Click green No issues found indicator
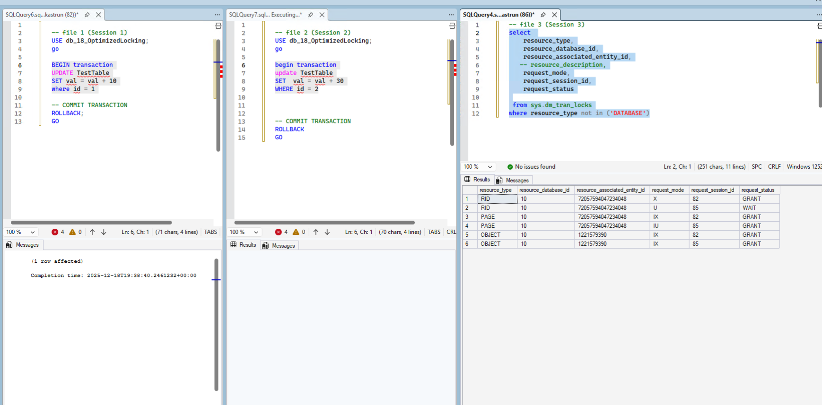822x405 pixels. coord(531,167)
